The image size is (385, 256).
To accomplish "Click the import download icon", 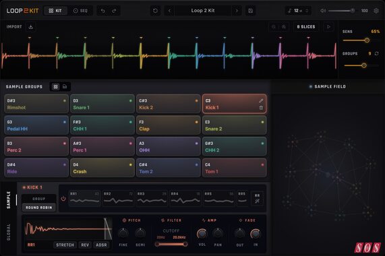I will [x=31, y=27].
